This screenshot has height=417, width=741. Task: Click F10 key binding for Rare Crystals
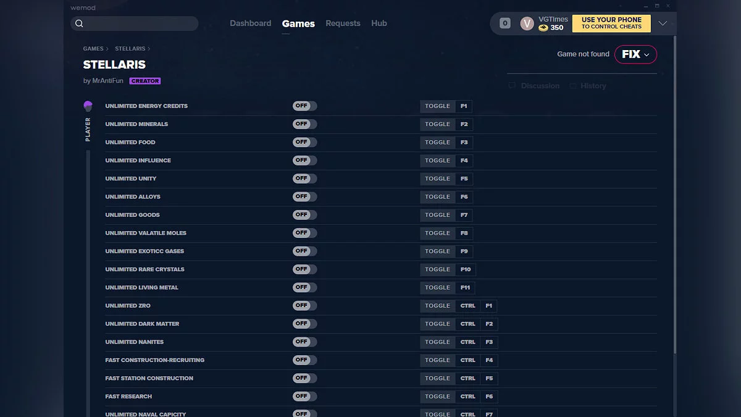pyautogui.click(x=466, y=269)
